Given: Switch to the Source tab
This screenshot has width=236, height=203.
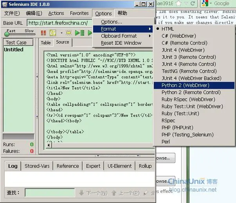Looking at the screenshot, I should point(63,42).
